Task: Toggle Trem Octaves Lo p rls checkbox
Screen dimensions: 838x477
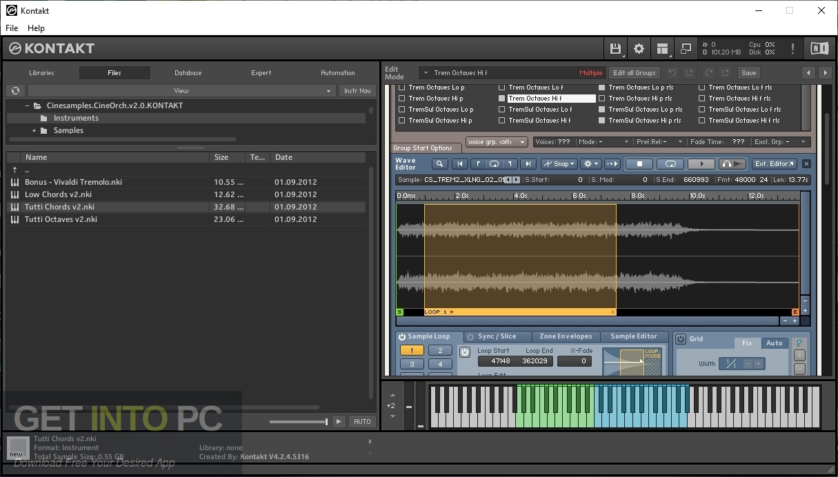Action: pyautogui.click(x=601, y=88)
